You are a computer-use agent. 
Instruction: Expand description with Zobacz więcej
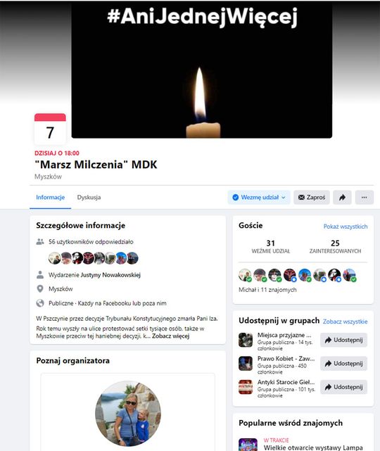coord(170,336)
